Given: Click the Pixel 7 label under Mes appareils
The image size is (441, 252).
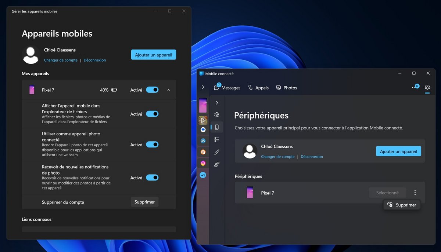Looking at the screenshot, I should coord(48,90).
